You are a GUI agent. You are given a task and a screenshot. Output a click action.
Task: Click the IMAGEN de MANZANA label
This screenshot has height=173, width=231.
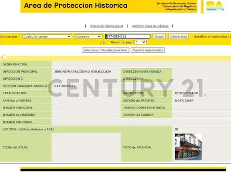coord(19,115)
